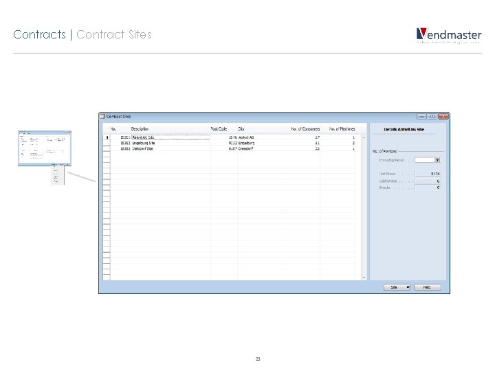Click the row selector for site 15302
495x371 pixels.
107,143
